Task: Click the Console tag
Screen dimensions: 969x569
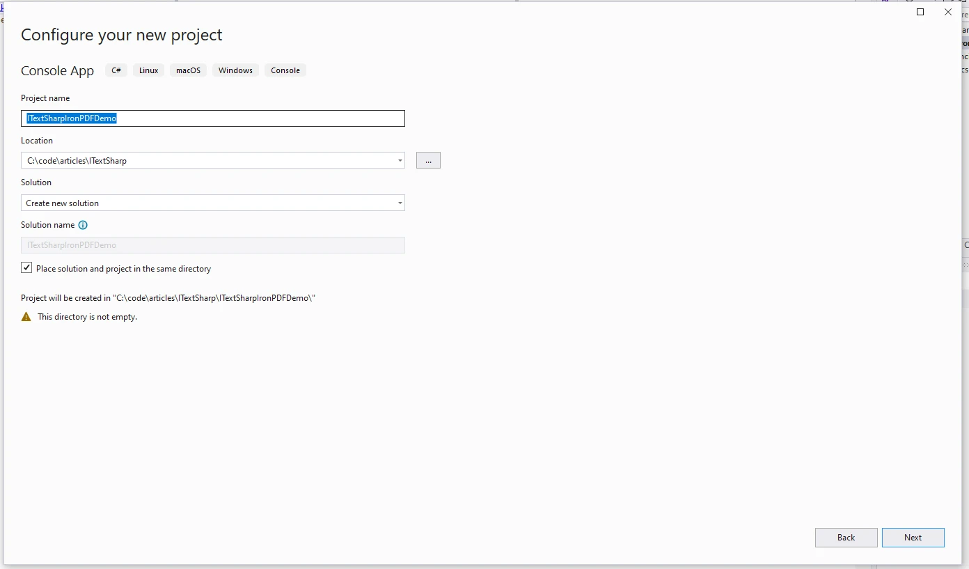Action: point(285,70)
